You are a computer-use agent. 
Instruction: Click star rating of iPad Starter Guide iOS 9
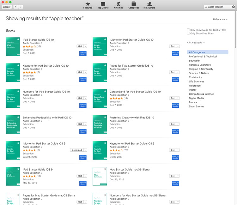coord(29,176)
